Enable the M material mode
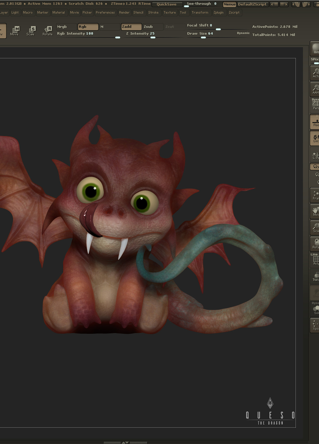This screenshot has height=444, width=319. [110, 27]
